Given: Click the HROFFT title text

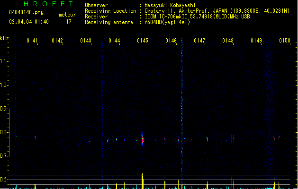Looking at the screenshot, I should (x=49, y=4).
